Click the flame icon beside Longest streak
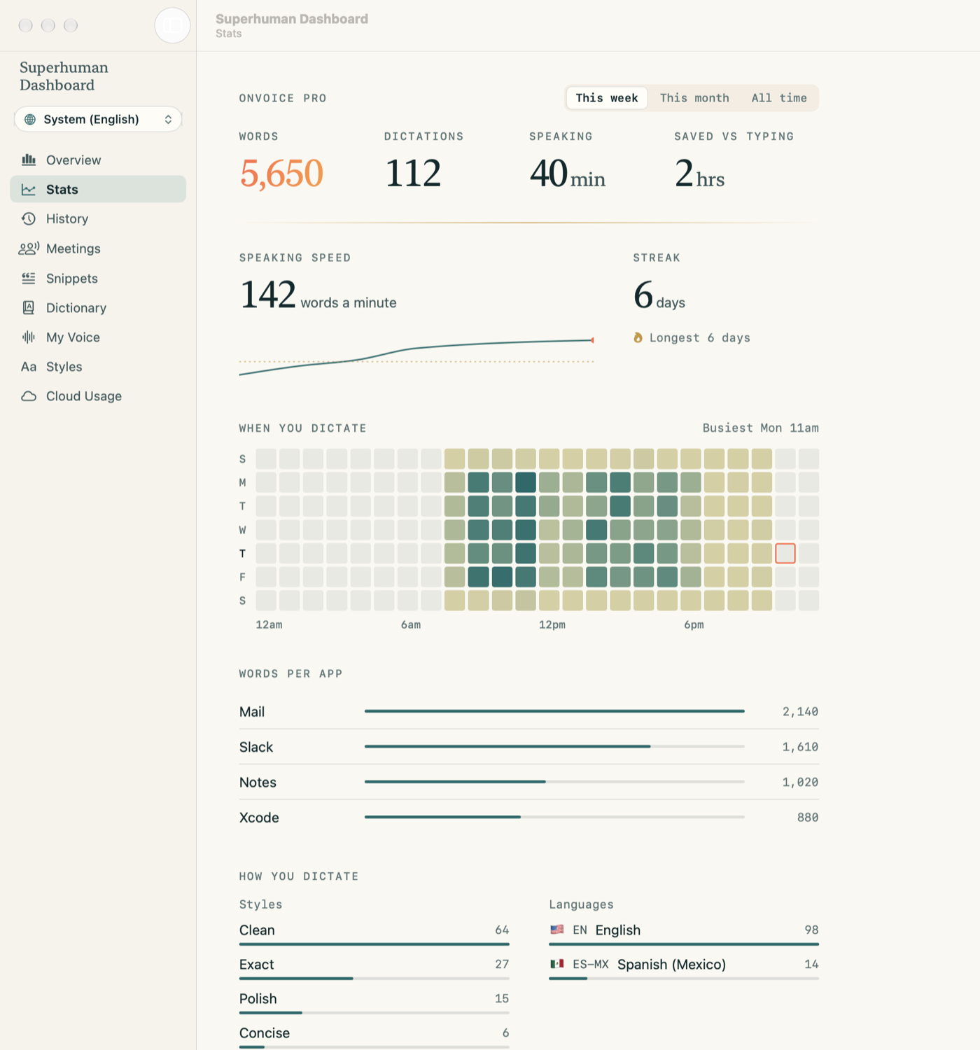Viewport: 980px width, 1050px height. [x=638, y=337]
